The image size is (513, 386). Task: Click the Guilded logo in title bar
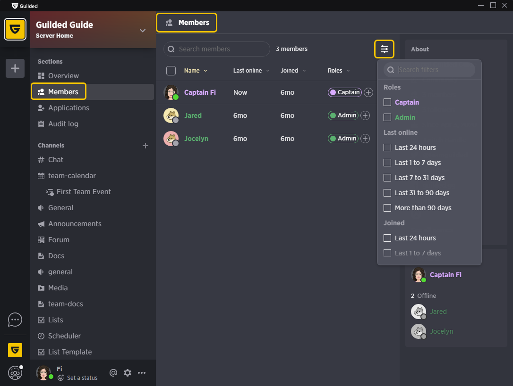15,6
